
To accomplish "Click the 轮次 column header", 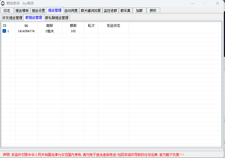I will click(x=91, y=26).
